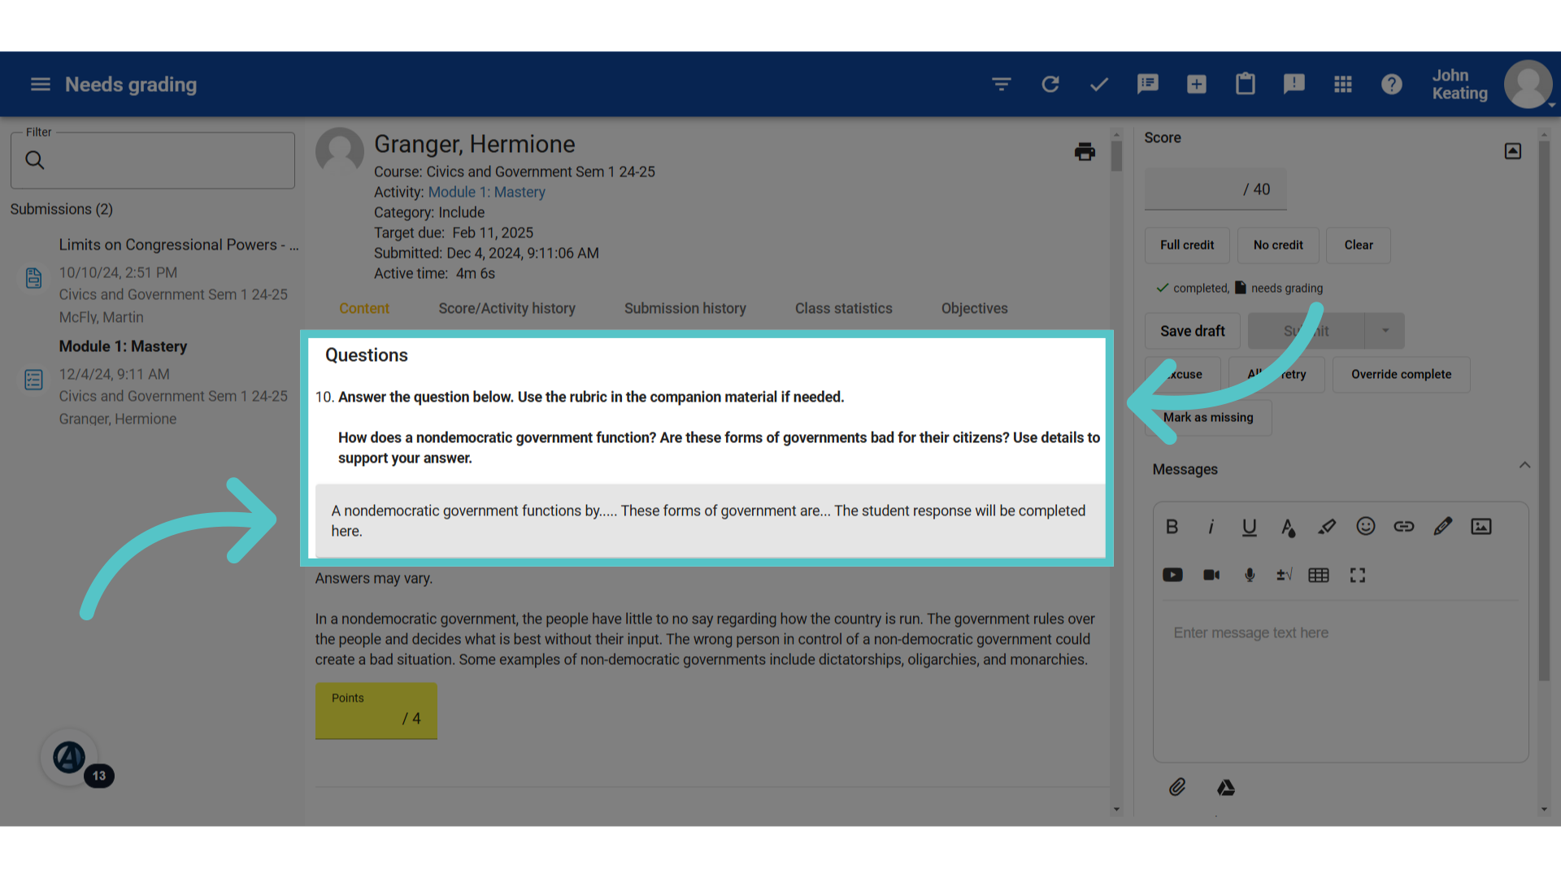The width and height of the screenshot is (1561, 878).
Task: Open the Submit button dropdown arrow
Action: pyautogui.click(x=1385, y=331)
